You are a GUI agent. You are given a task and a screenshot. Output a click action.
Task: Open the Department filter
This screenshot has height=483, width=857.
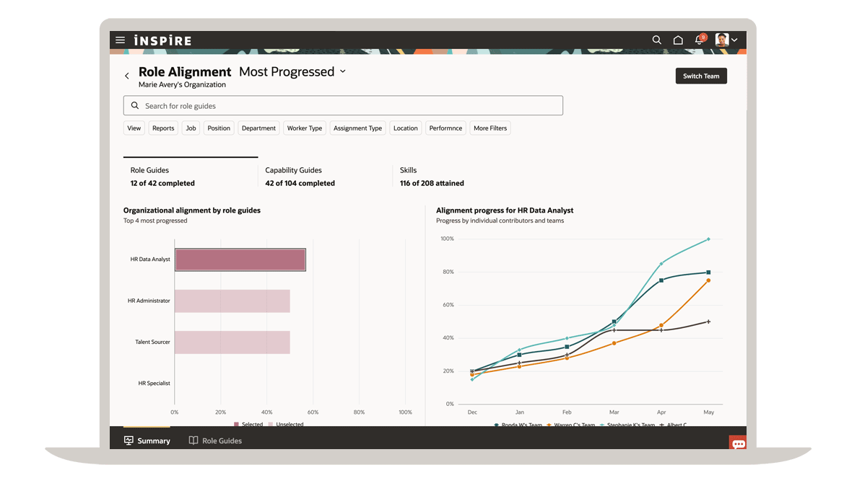click(x=258, y=128)
